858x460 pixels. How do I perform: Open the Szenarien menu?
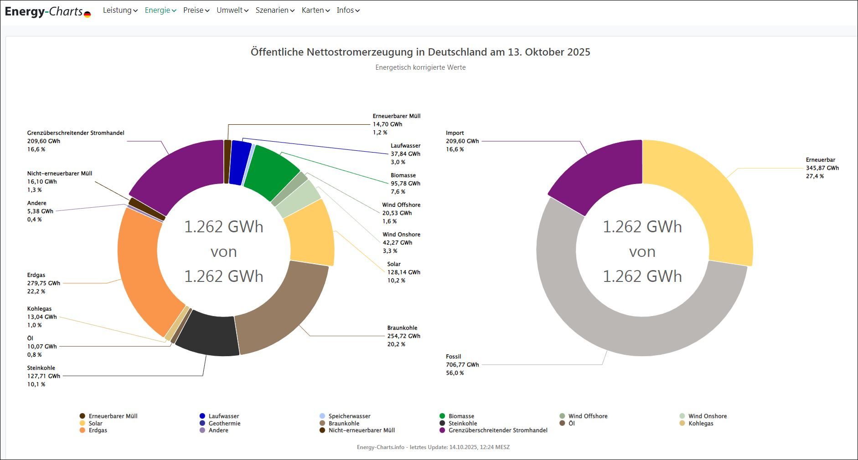click(274, 10)
